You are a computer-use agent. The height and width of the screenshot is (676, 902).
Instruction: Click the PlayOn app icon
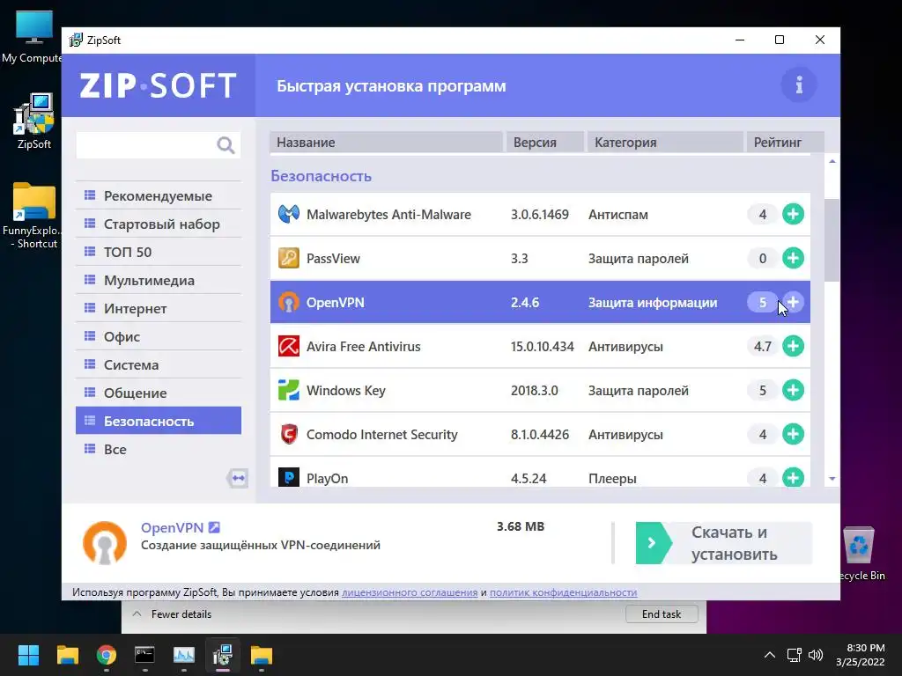[x=289, y=477]
